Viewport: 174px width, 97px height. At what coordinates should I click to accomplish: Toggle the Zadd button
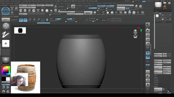click(70, 19)
